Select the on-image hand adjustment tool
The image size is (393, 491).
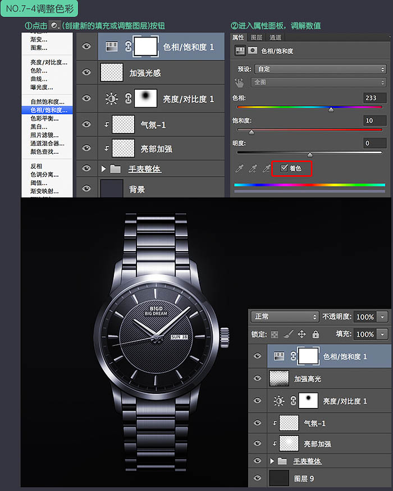click(x=239, y=82)
